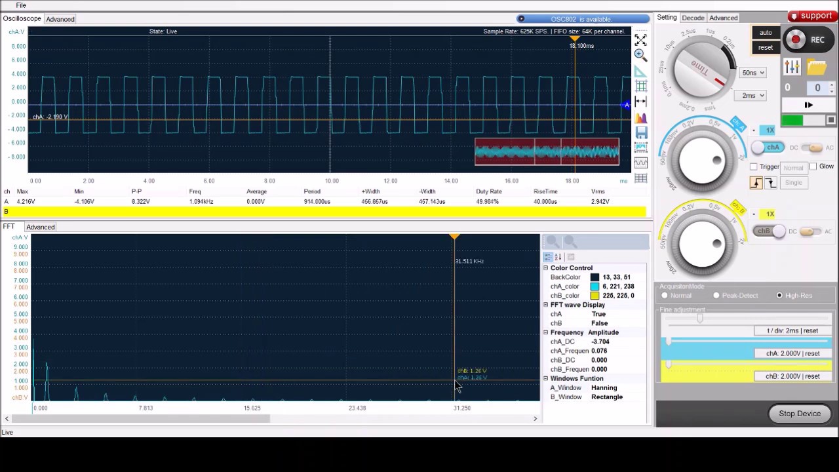Click the reset button near time knob
The height and width of the screenshot is (472, 839).
click(x=766, y=47)
